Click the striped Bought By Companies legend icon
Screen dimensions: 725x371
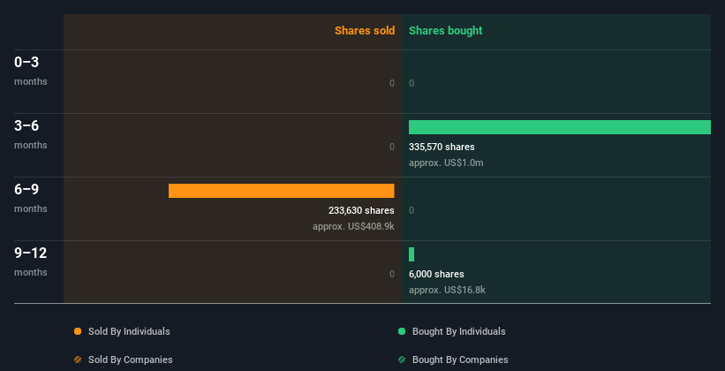tap(402, 360)
